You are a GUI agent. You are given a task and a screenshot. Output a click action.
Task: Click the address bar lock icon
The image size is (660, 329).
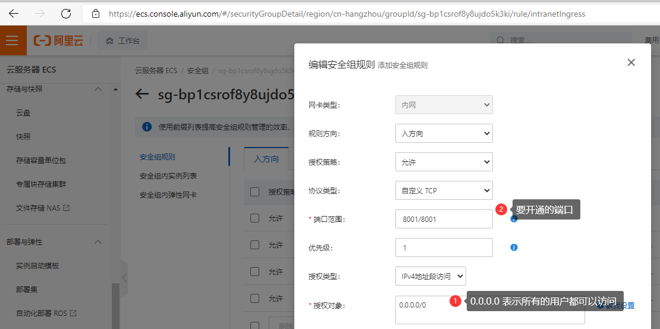click(96, 14)
